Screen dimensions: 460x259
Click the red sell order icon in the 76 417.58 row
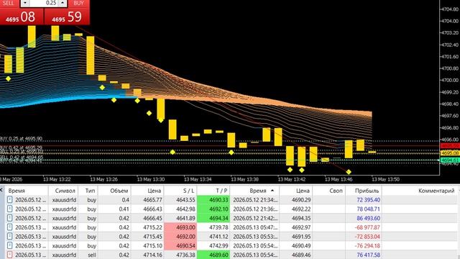click(x=9, y=255)
